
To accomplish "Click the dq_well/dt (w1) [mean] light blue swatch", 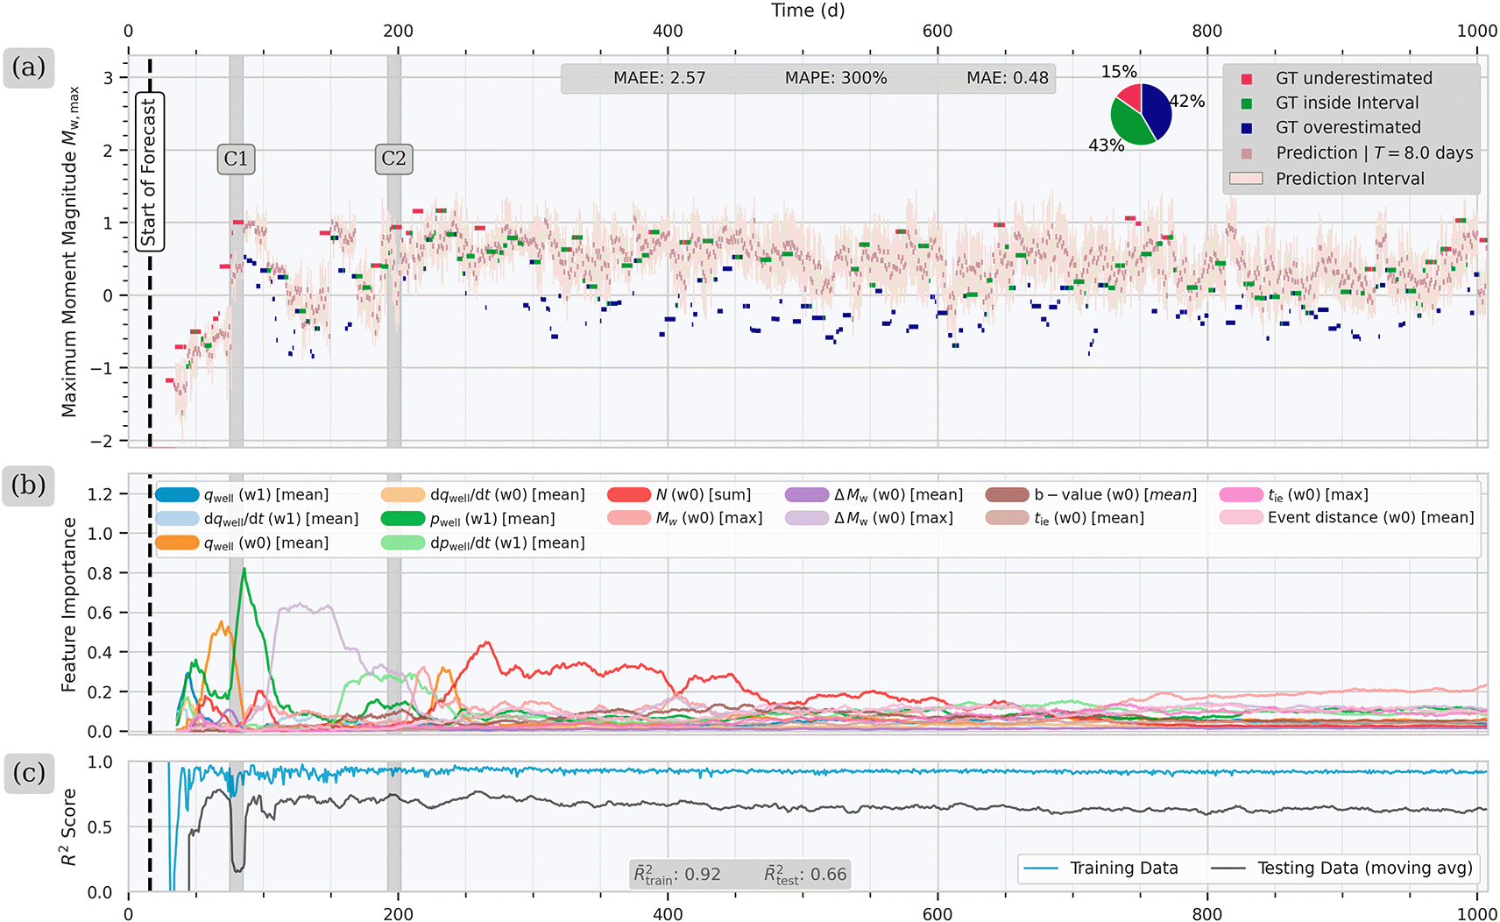I will [177, 518].
